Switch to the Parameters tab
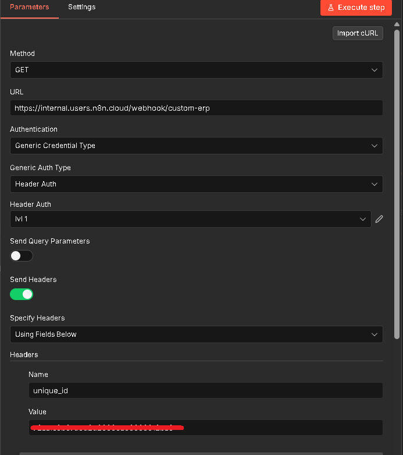The width and height of the screenshot is (403, 455). pyautogui.click(x=30, y=8)
